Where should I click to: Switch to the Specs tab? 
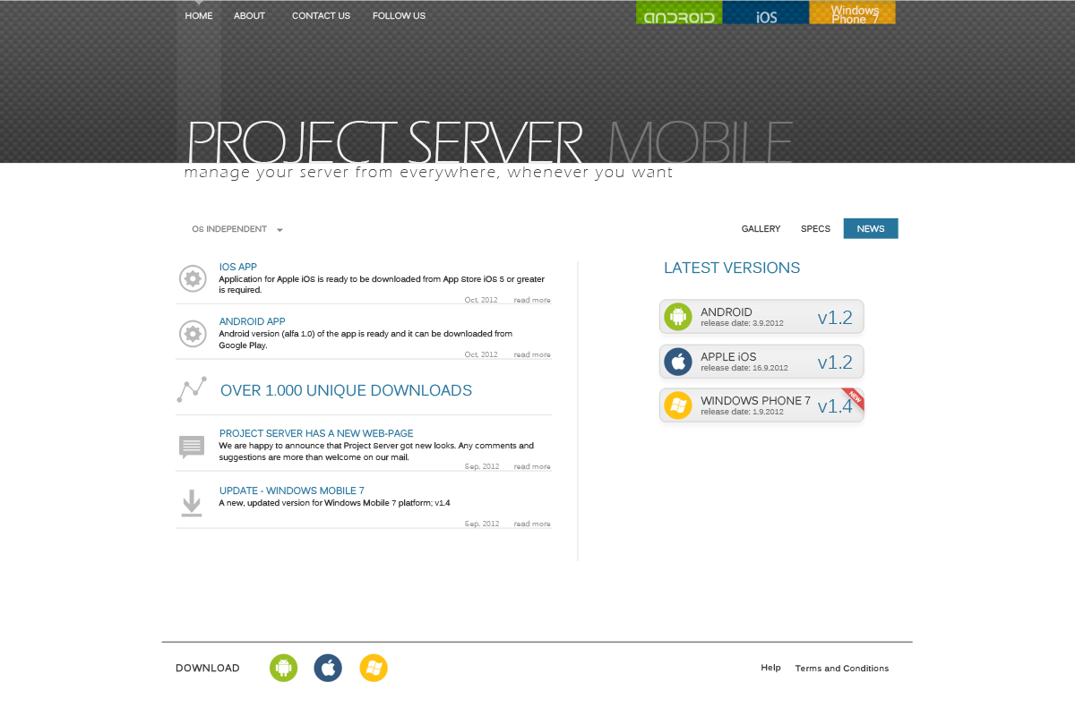pos(815,229)
